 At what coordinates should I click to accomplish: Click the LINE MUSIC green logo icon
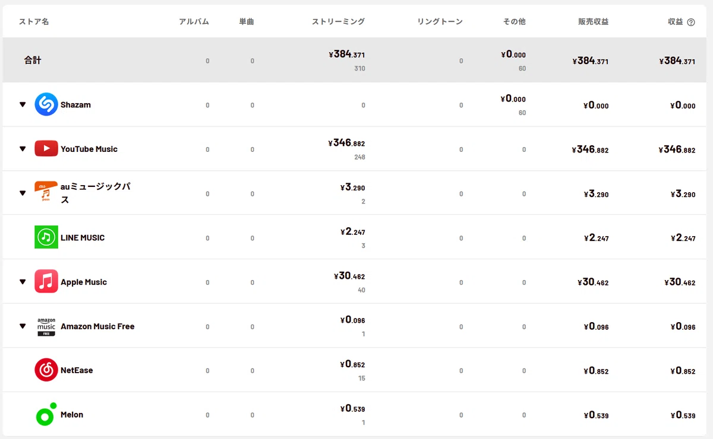[46, 237]
